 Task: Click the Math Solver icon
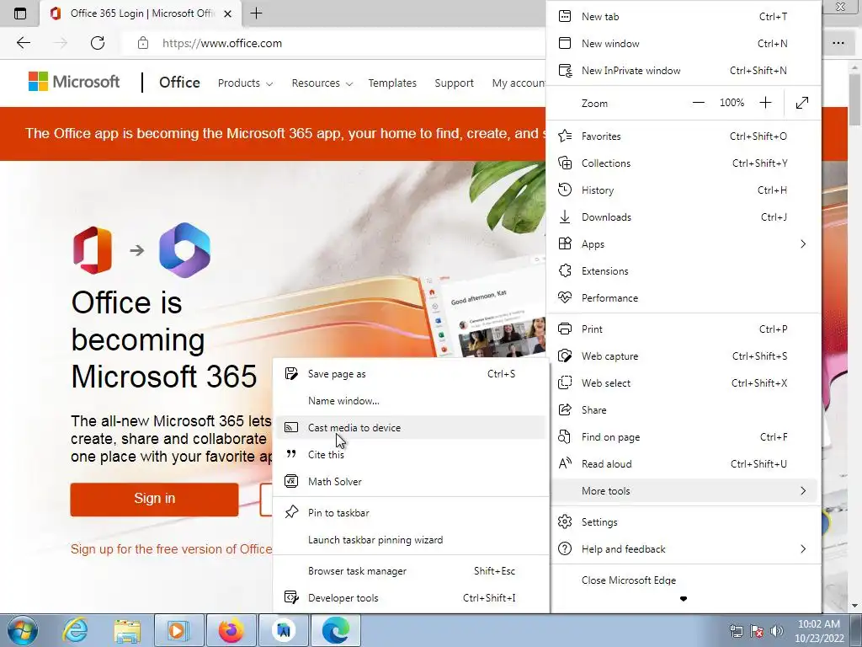[291, 481]
